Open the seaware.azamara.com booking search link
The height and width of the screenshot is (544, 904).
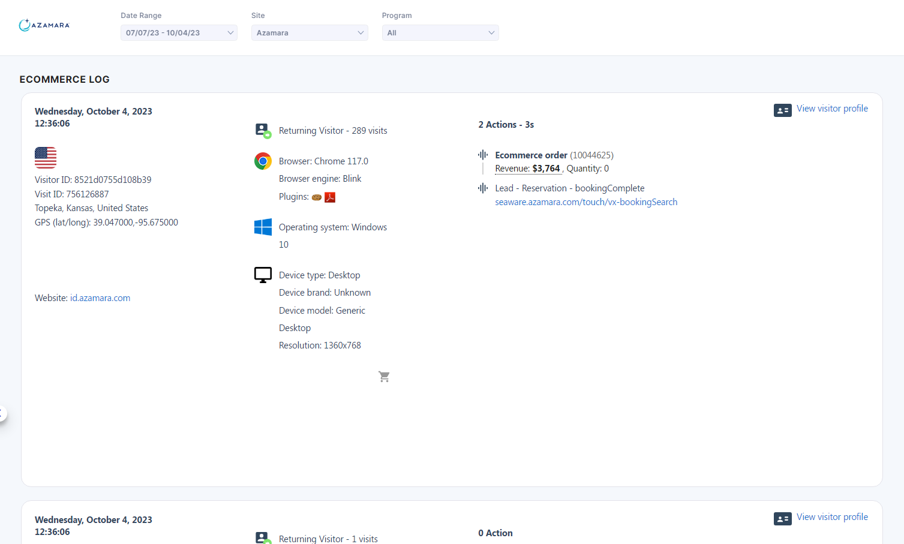(586, 202)
